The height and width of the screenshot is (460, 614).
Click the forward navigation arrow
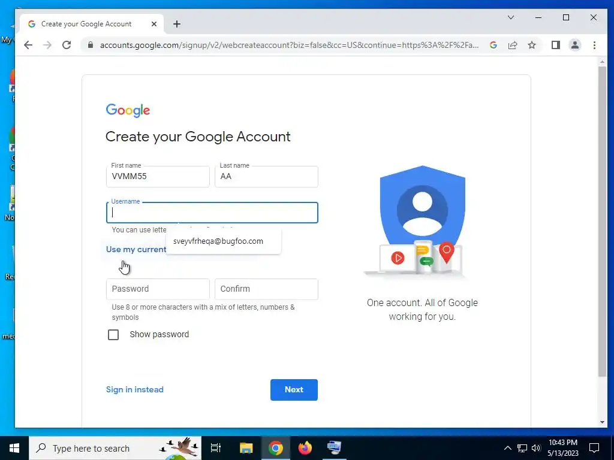pos(47,45)
